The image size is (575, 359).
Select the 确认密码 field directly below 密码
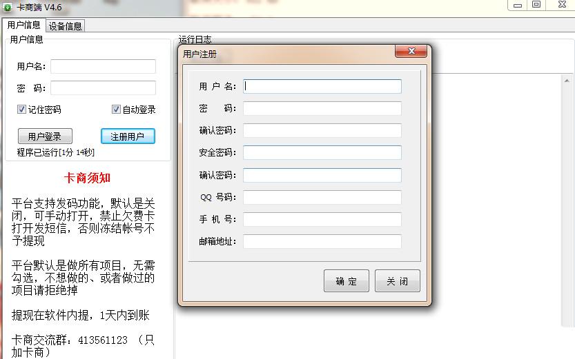pos(322,131)
